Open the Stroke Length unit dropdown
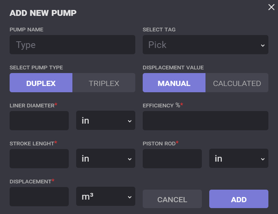278x214 pixels. pyautogui.click(x=105, y=159)
